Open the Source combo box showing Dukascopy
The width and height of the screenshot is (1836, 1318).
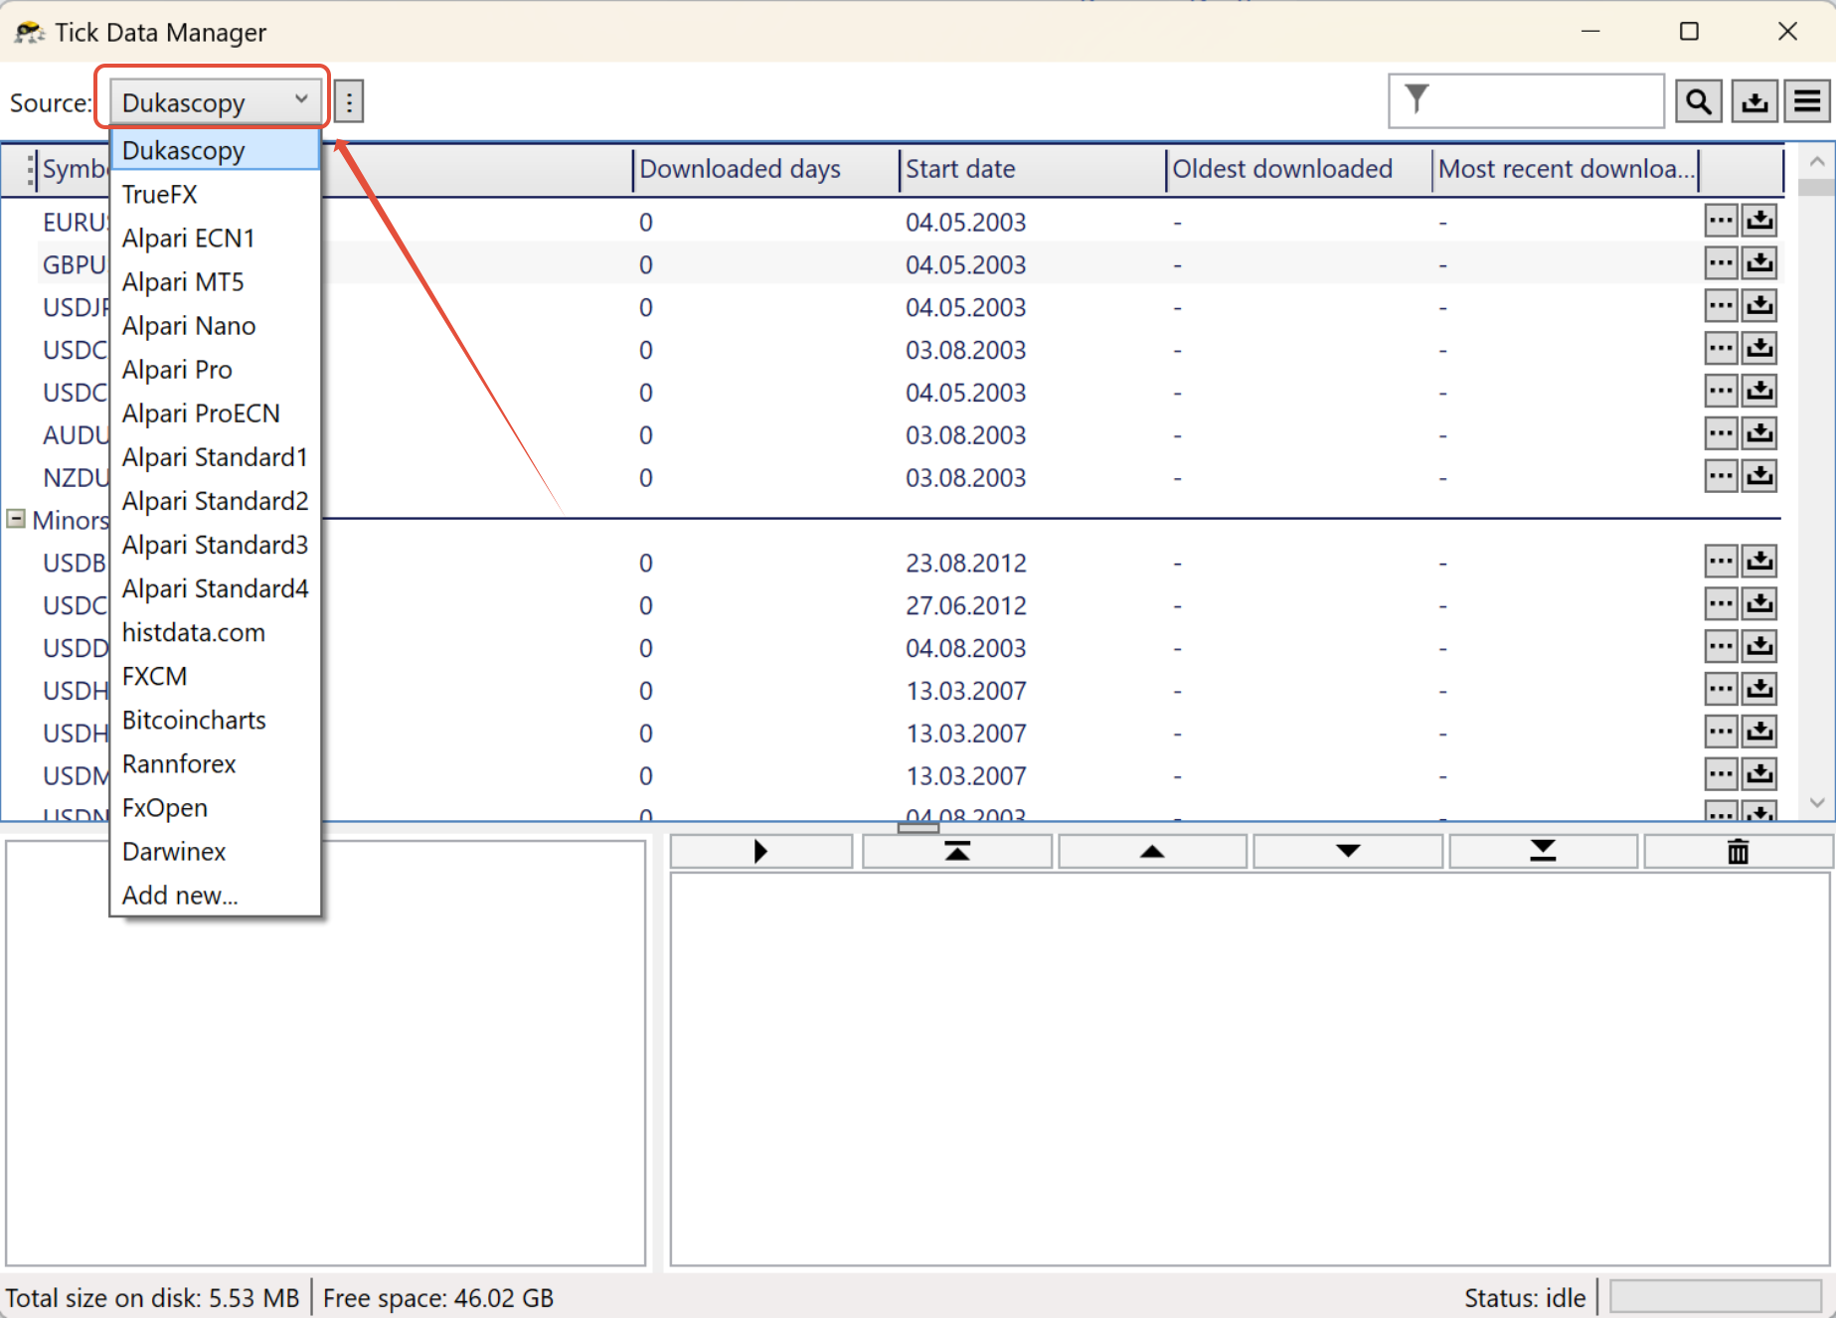pyautogui.click(x=215, y=101)
